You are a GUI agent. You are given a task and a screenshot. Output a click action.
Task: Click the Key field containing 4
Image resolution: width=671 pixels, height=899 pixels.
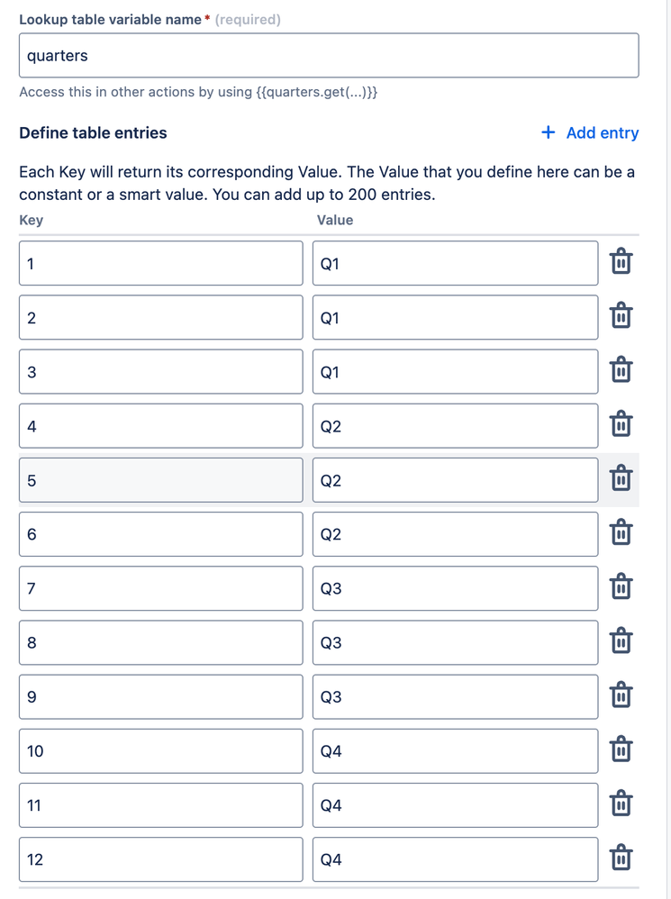(160, 425)
